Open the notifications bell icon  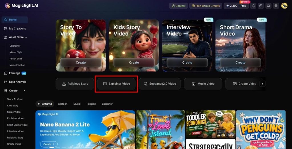tap(253, 6)
